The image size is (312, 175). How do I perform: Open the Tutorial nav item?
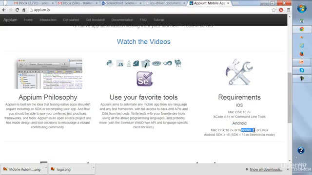click(158, 20)
